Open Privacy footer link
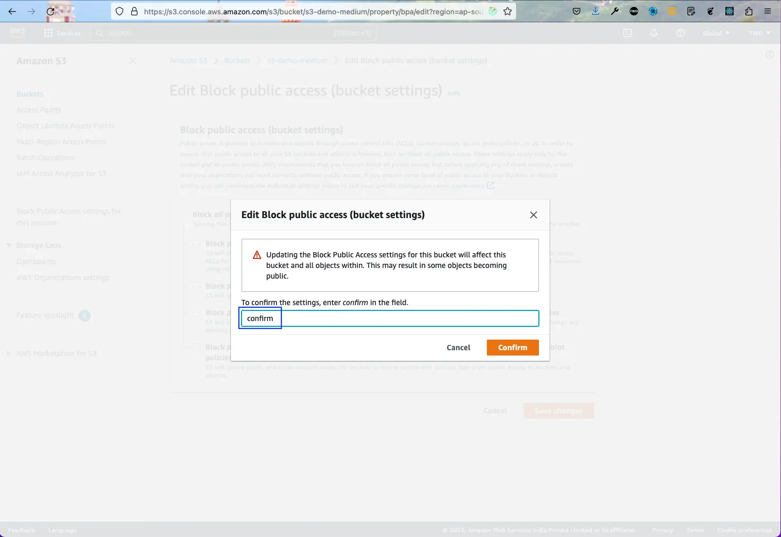781x537 pixels. pyautogui.click(x=663, y=530)
